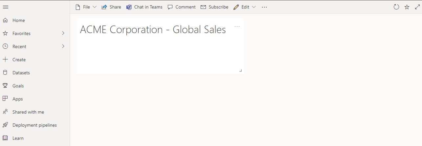Screen dimensions: 422x146
Task: Click the Shared with me people icon
Action: (x=5, y=112)
